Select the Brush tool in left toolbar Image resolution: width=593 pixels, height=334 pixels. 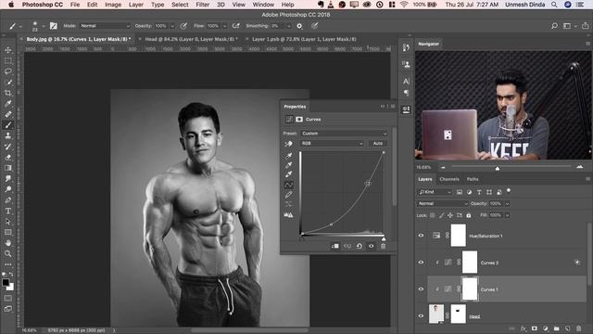pos(8,125)
